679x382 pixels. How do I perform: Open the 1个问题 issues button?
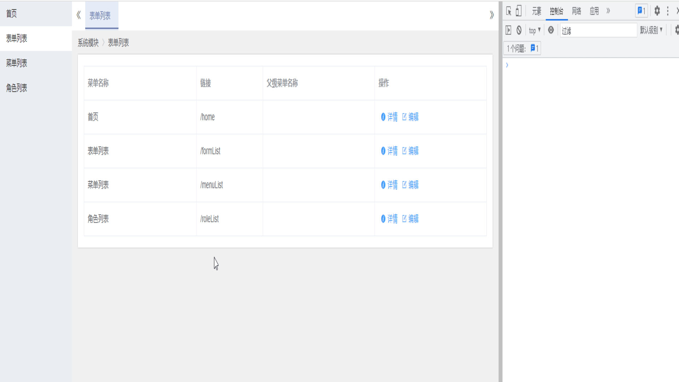coord(522,49)
